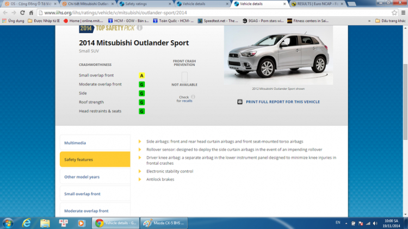This screenshot has width=408, height=229.
Task: Click the Antilock brakes feature text
Action: coord(160,180)
